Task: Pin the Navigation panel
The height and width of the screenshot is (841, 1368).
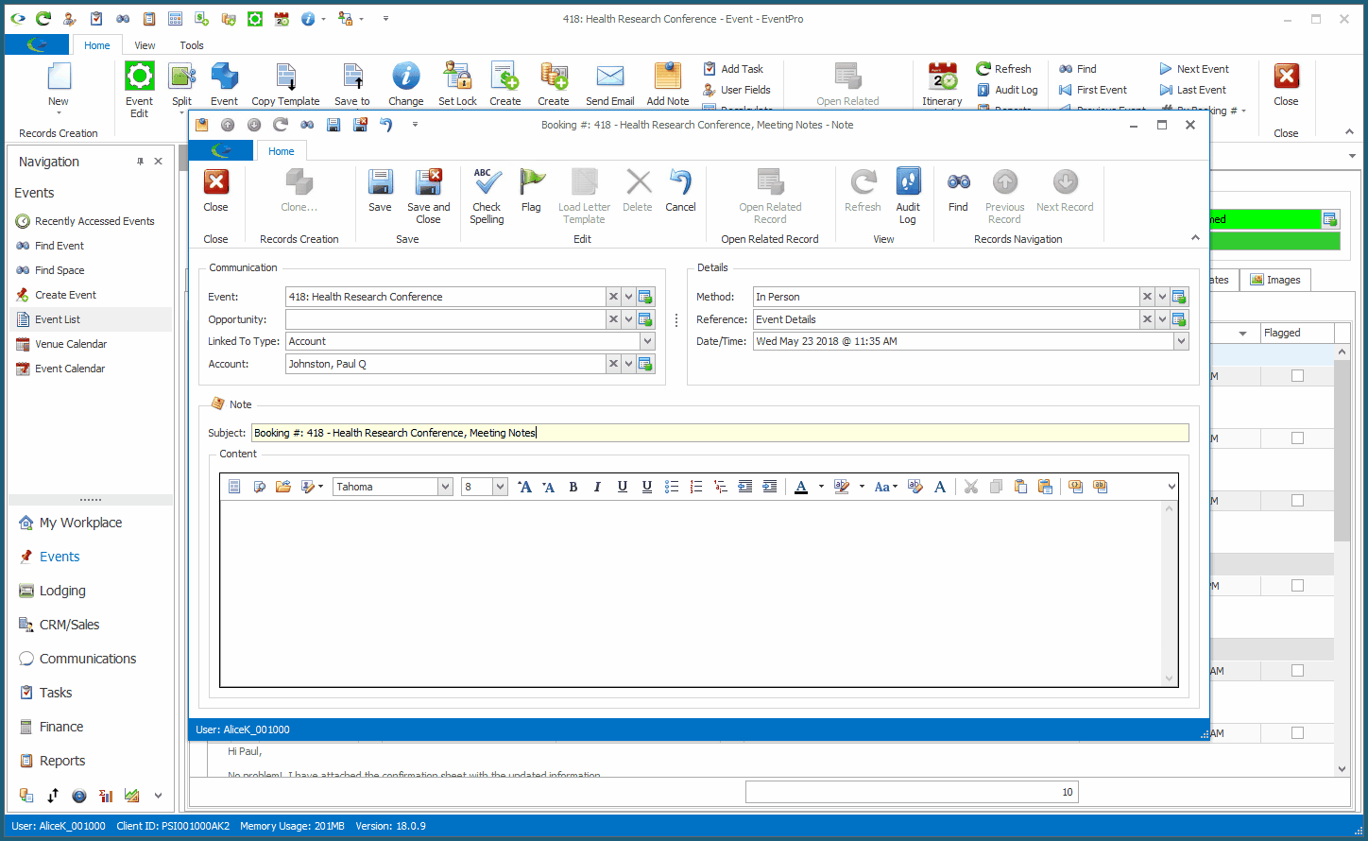Action: coord(140,162)
